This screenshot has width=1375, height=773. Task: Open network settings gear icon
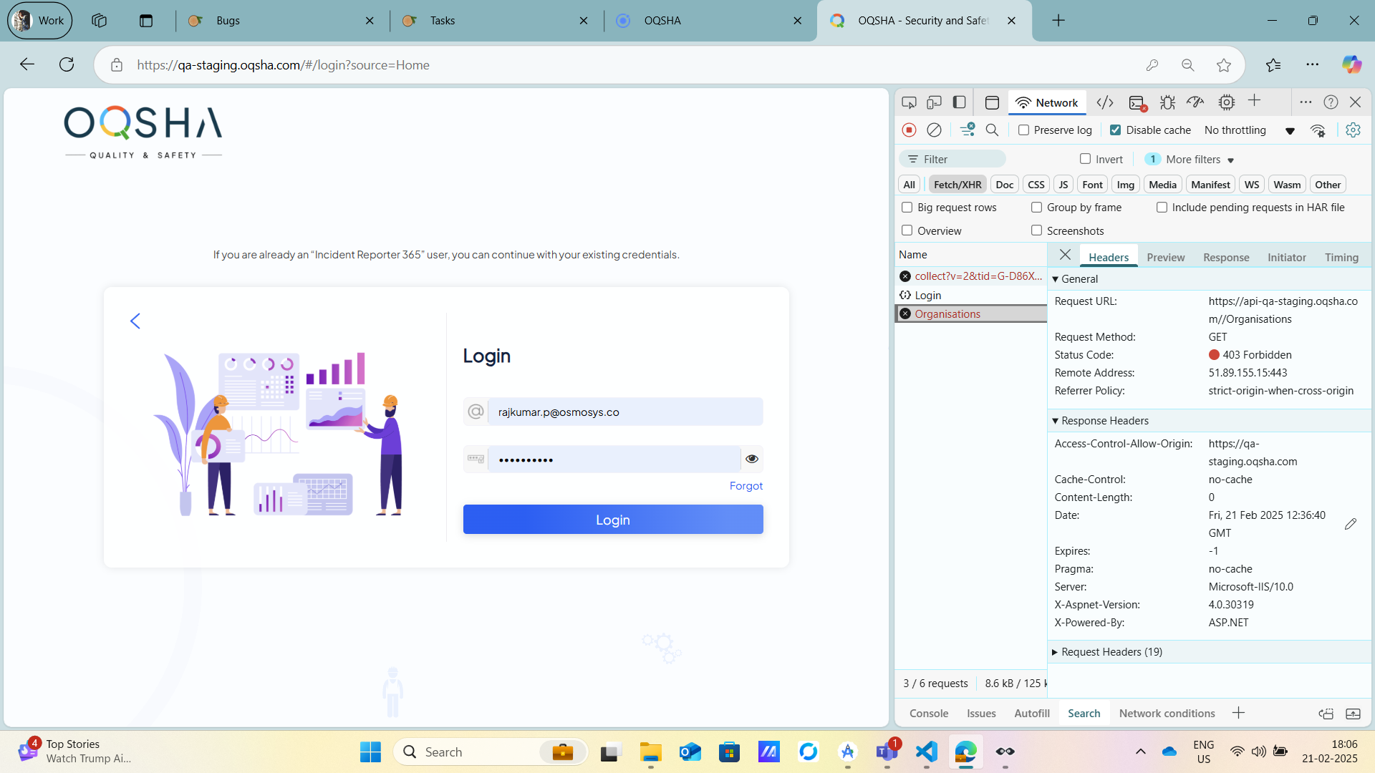[x=1353, y=130]
